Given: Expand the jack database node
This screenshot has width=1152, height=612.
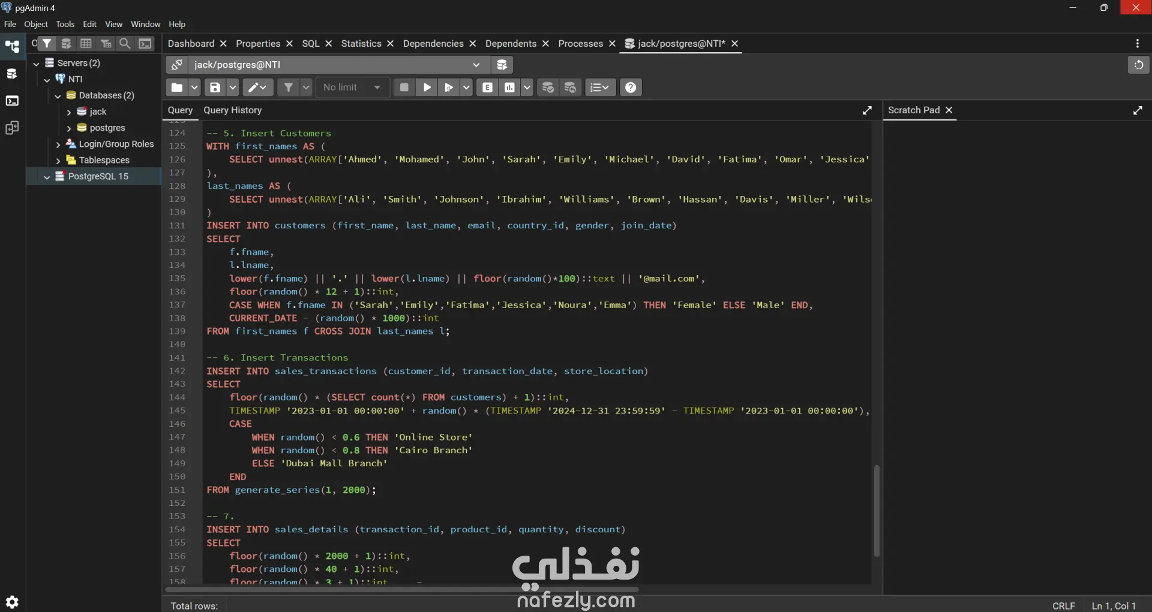Looking at the screenshot, I should pyautogui.click(x=68, y=112).
